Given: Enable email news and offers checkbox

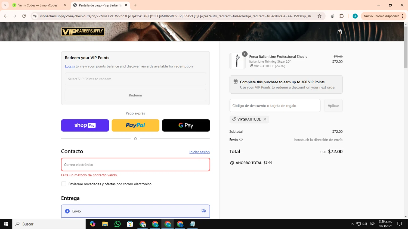Looking at the screenshot, I should tap(64, 184).
